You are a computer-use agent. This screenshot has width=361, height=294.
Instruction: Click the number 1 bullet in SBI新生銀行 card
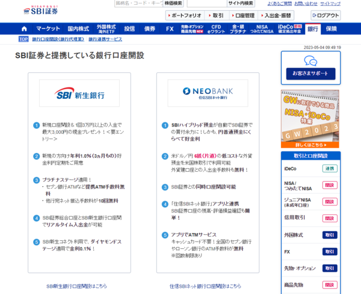[x=36, y=125]
